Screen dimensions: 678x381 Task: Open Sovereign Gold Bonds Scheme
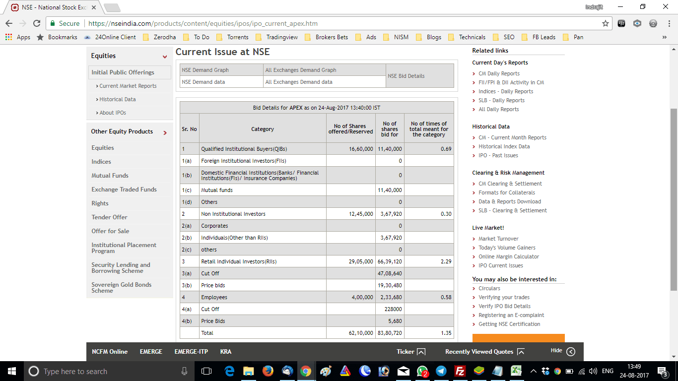pyautogui.click(x=122, y=288)
